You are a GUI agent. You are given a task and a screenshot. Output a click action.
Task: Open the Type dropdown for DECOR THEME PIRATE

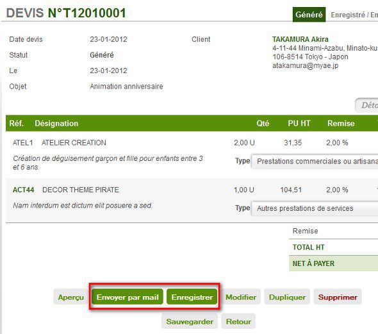coord(315,208)
